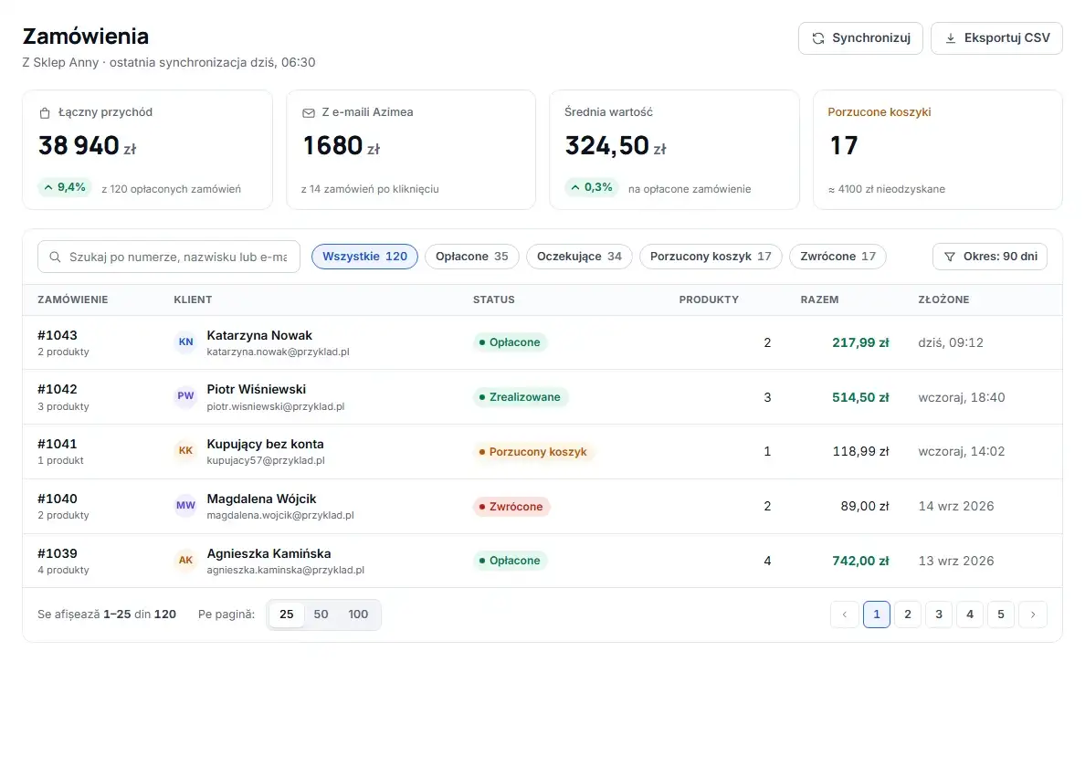Click the envelope icon beside Z e-maili Azimea
The image size is (1085, 767).
point(309,112)
